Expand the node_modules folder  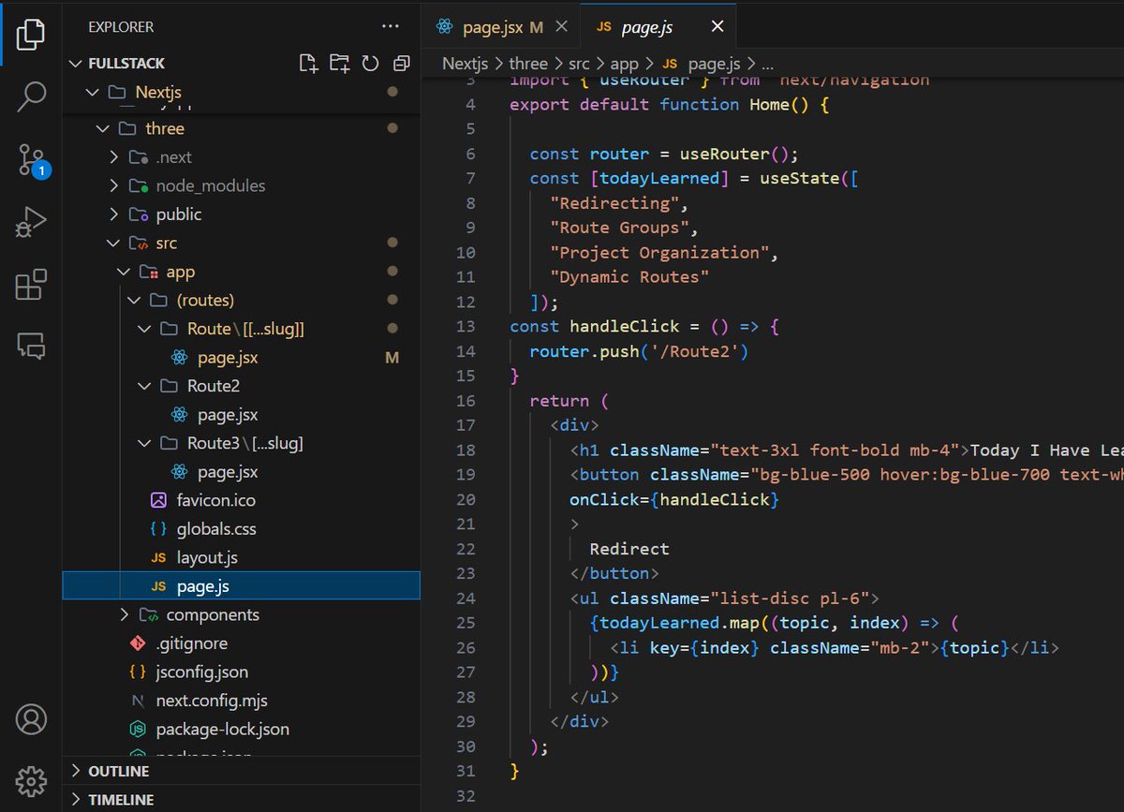(241, 185)
